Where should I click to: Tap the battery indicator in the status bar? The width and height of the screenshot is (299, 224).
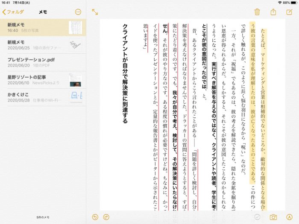(293, 3)
